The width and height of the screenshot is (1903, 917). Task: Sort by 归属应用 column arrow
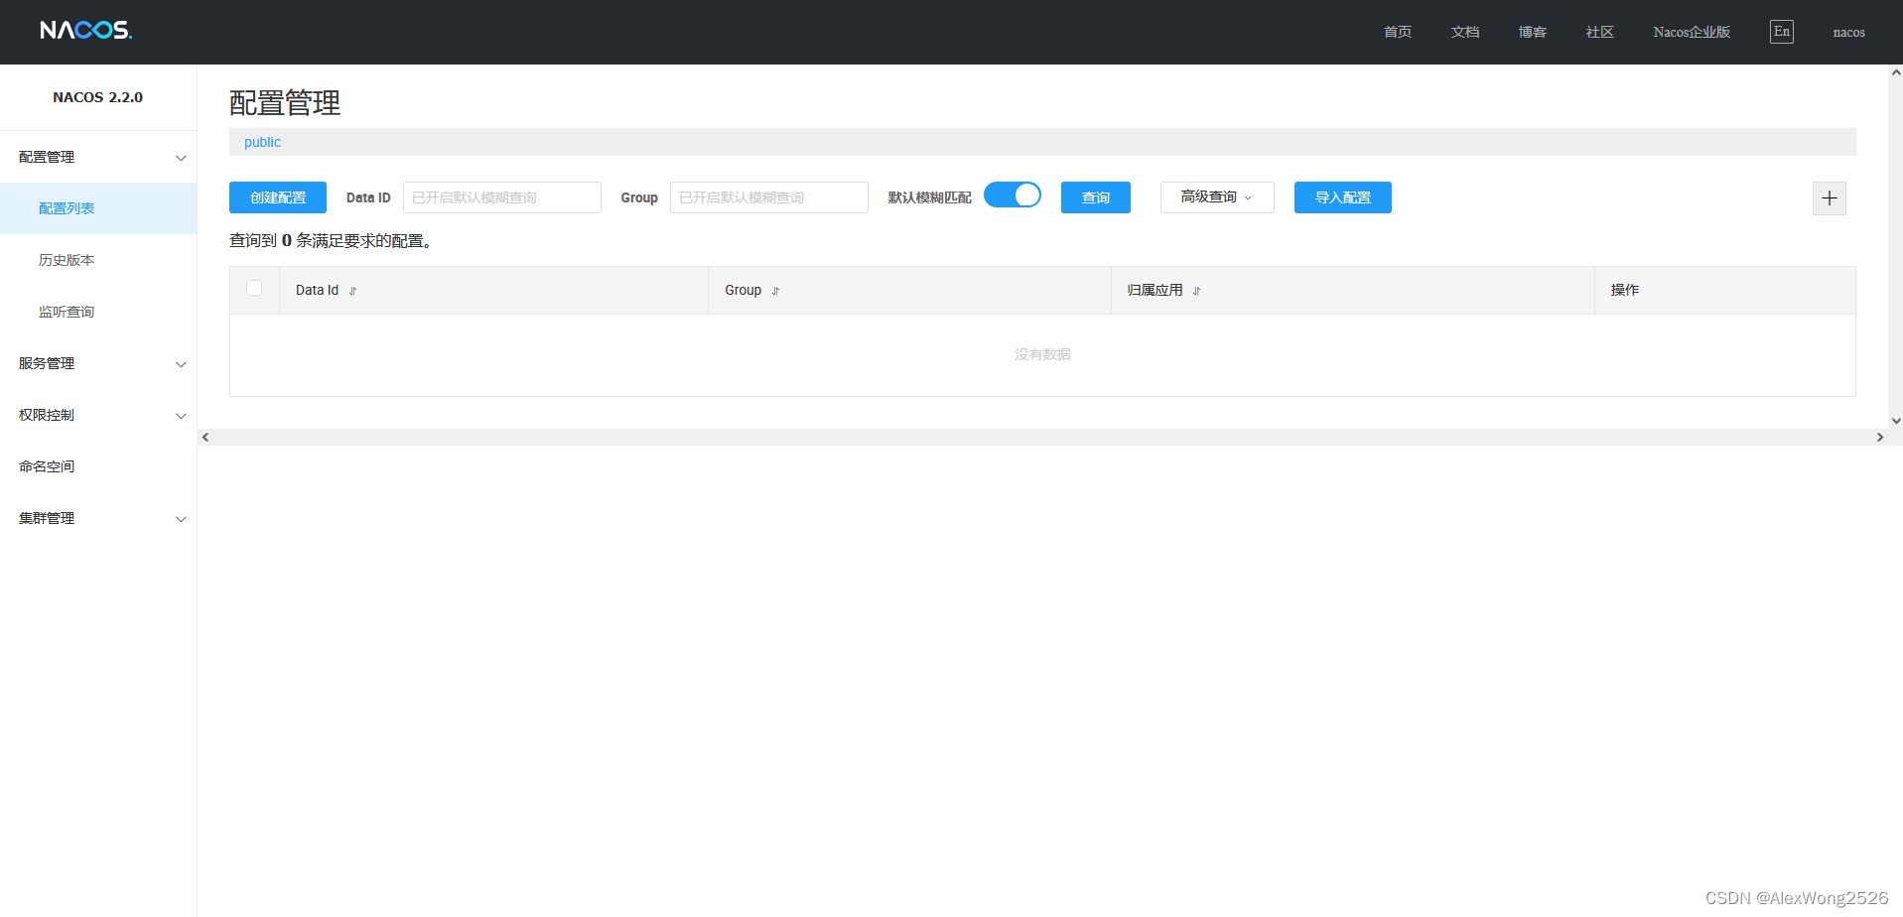pyautogui.click(x=1196, y=291)
